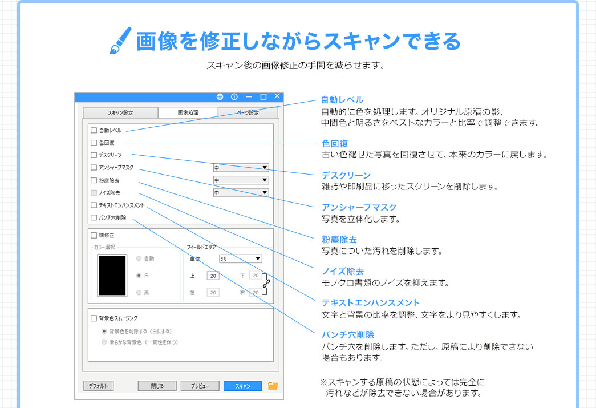Viewport: 596px width, 408px height.
Task: Tick the デスクリーン checkbox
Action: (94, 155)
